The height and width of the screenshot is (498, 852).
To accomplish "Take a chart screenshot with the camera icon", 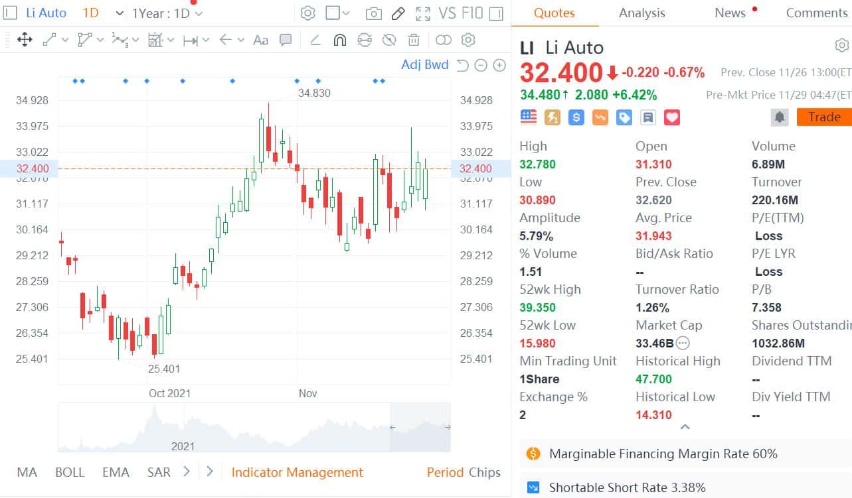I will coord(373,12).
